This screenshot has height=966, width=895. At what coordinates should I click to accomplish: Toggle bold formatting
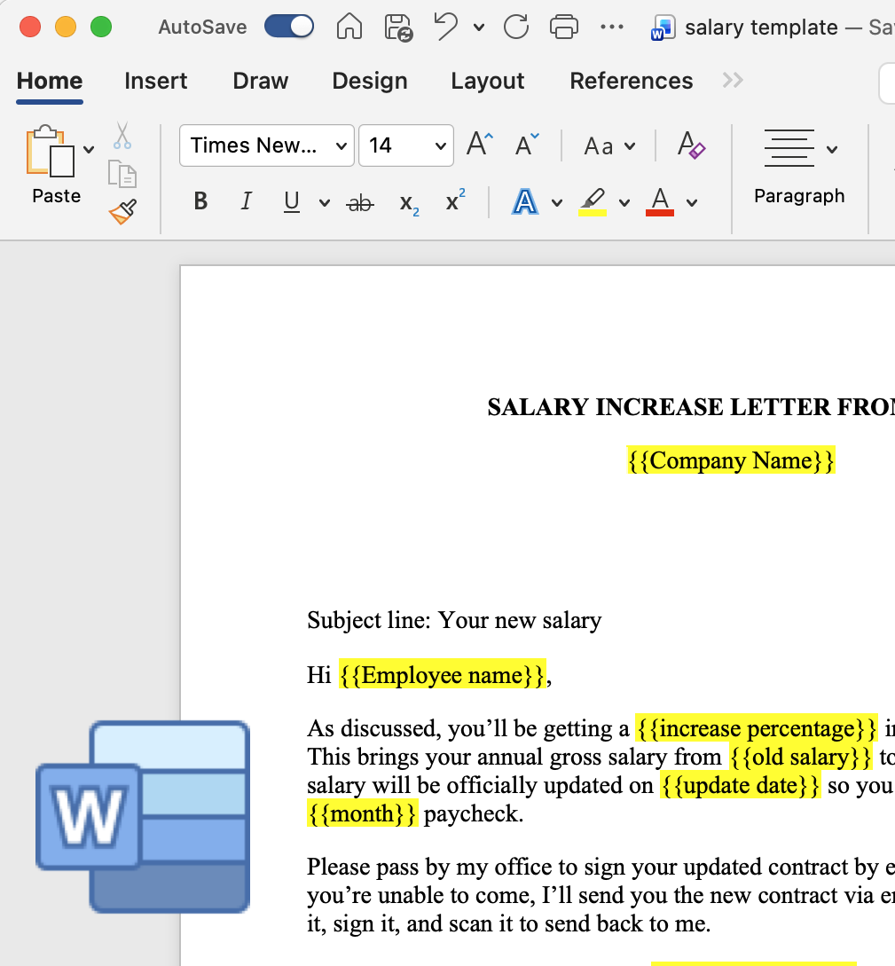200,201
